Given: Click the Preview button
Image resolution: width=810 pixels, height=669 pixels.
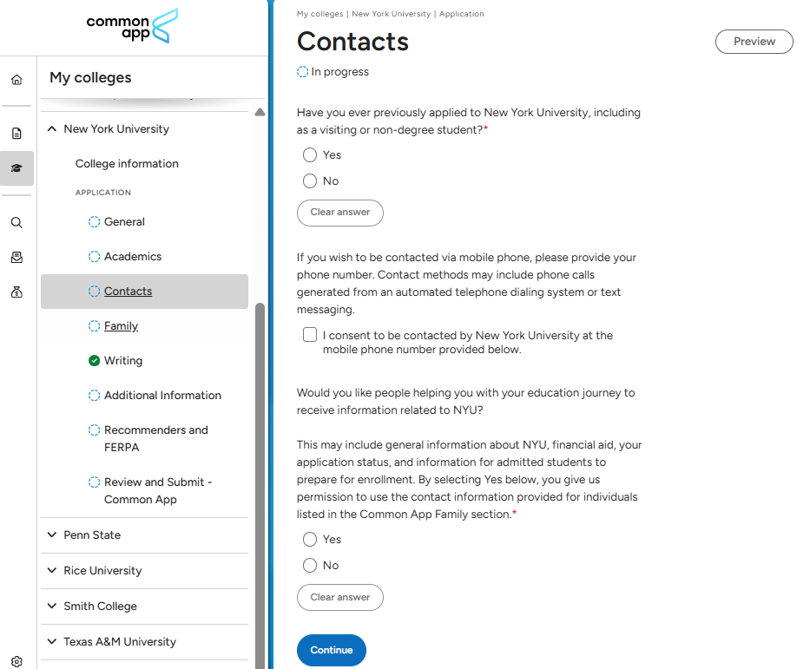Looking at the screenshot, I should pyautogui.click(x=754, y=42).
